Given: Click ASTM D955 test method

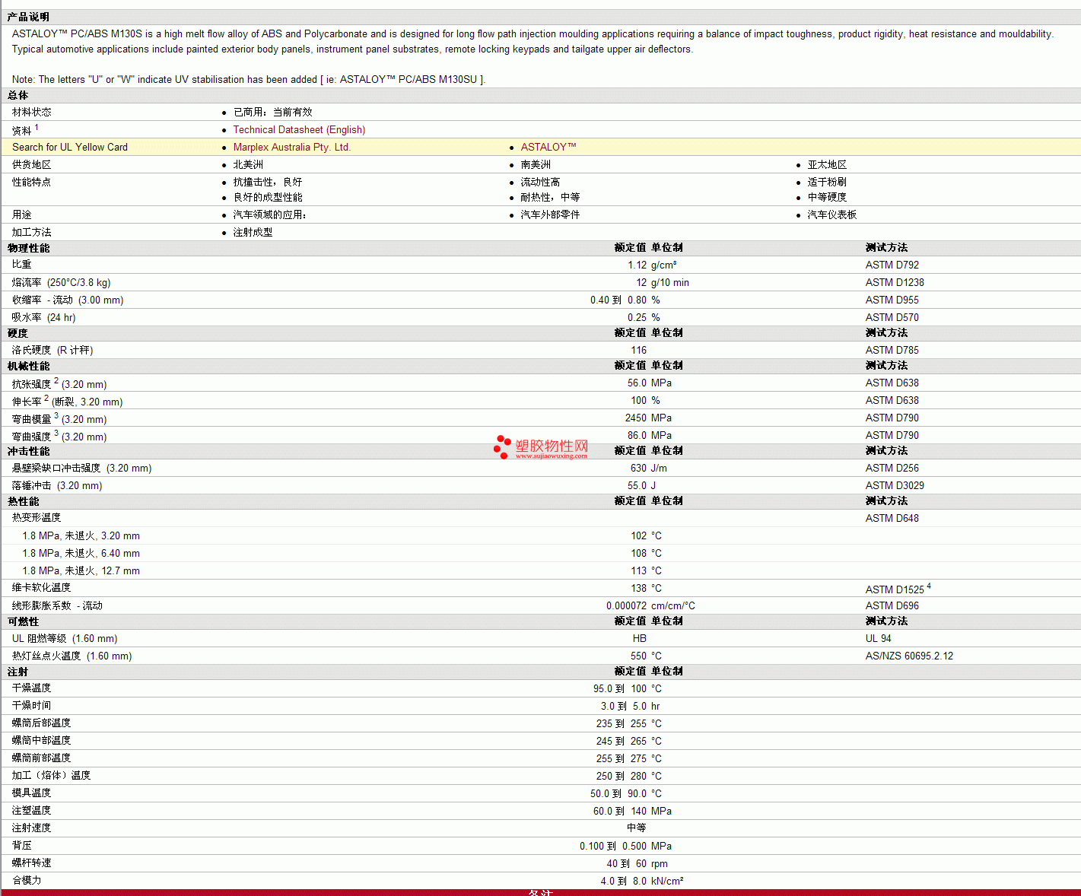Looking at the screenshot, I should [892, 300].
